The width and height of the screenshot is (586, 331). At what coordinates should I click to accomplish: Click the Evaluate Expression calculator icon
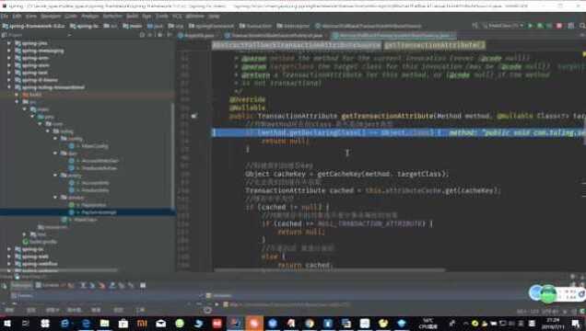pyautogui.click(x=143, y=285)
